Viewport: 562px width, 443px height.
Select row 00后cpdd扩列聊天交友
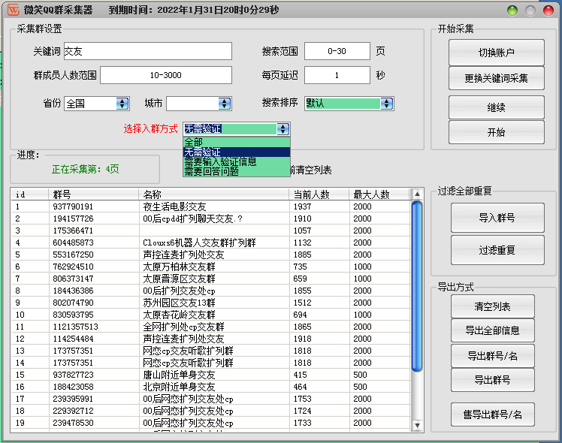[210, 218]
